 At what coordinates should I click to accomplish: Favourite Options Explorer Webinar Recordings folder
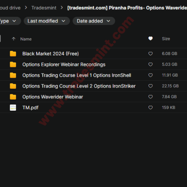pyautogui.click(x=150, y=64)
